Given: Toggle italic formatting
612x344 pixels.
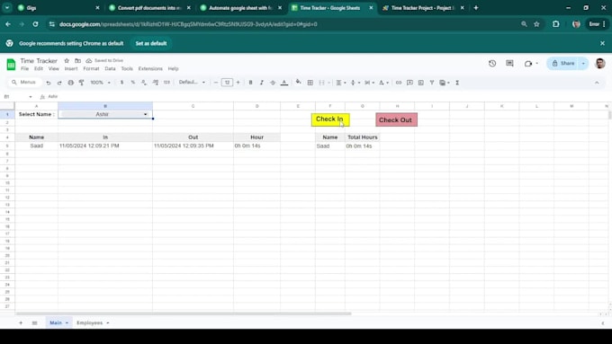Looking at the screenshot, I should pos(262,83).
